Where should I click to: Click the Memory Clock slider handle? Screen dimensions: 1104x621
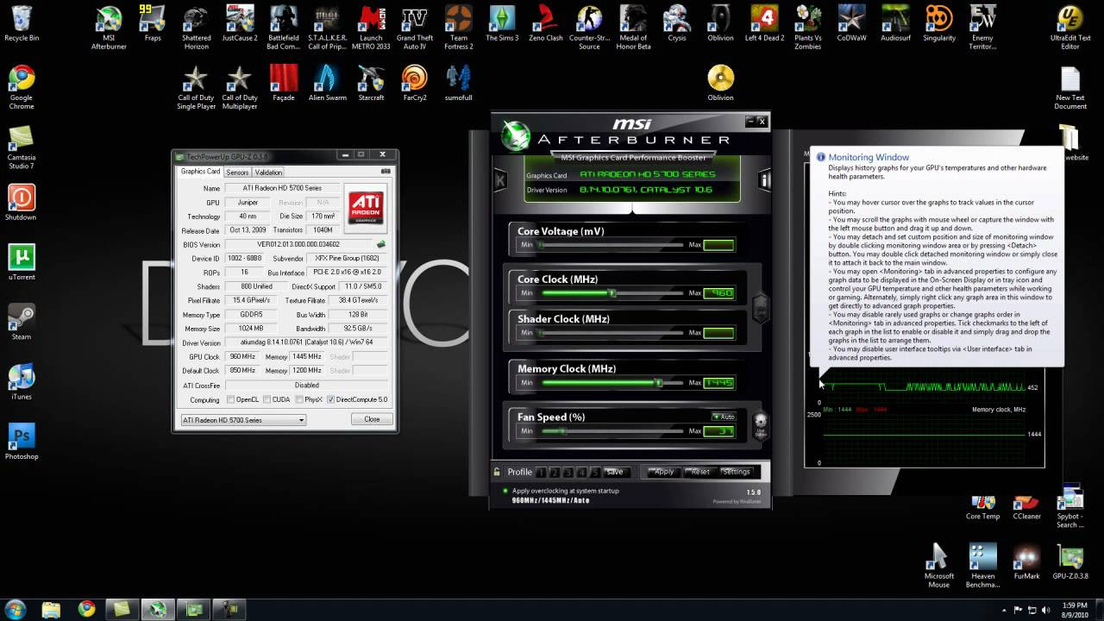658,382
